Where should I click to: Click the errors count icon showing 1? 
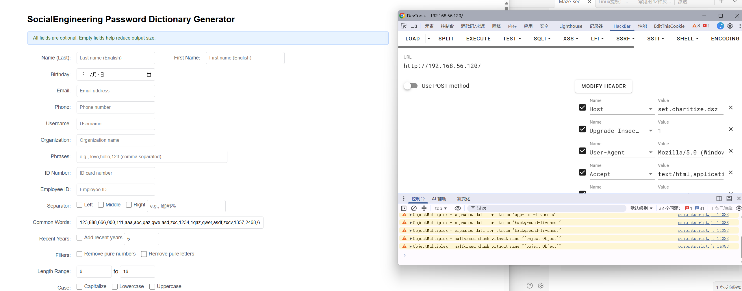pos(706,26)
